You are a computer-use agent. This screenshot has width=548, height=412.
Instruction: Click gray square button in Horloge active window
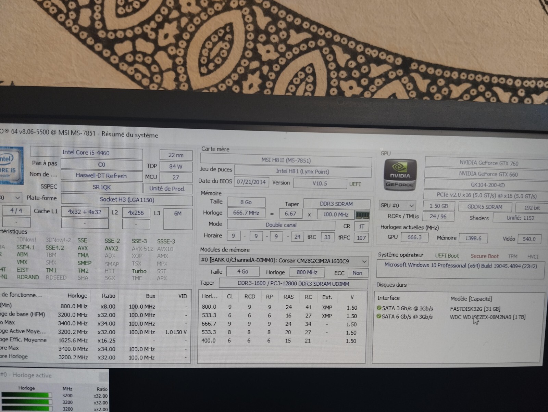coord(103,377)
